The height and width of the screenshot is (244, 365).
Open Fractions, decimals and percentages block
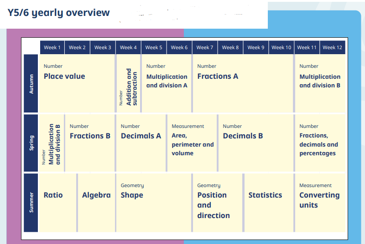point(320,143)
